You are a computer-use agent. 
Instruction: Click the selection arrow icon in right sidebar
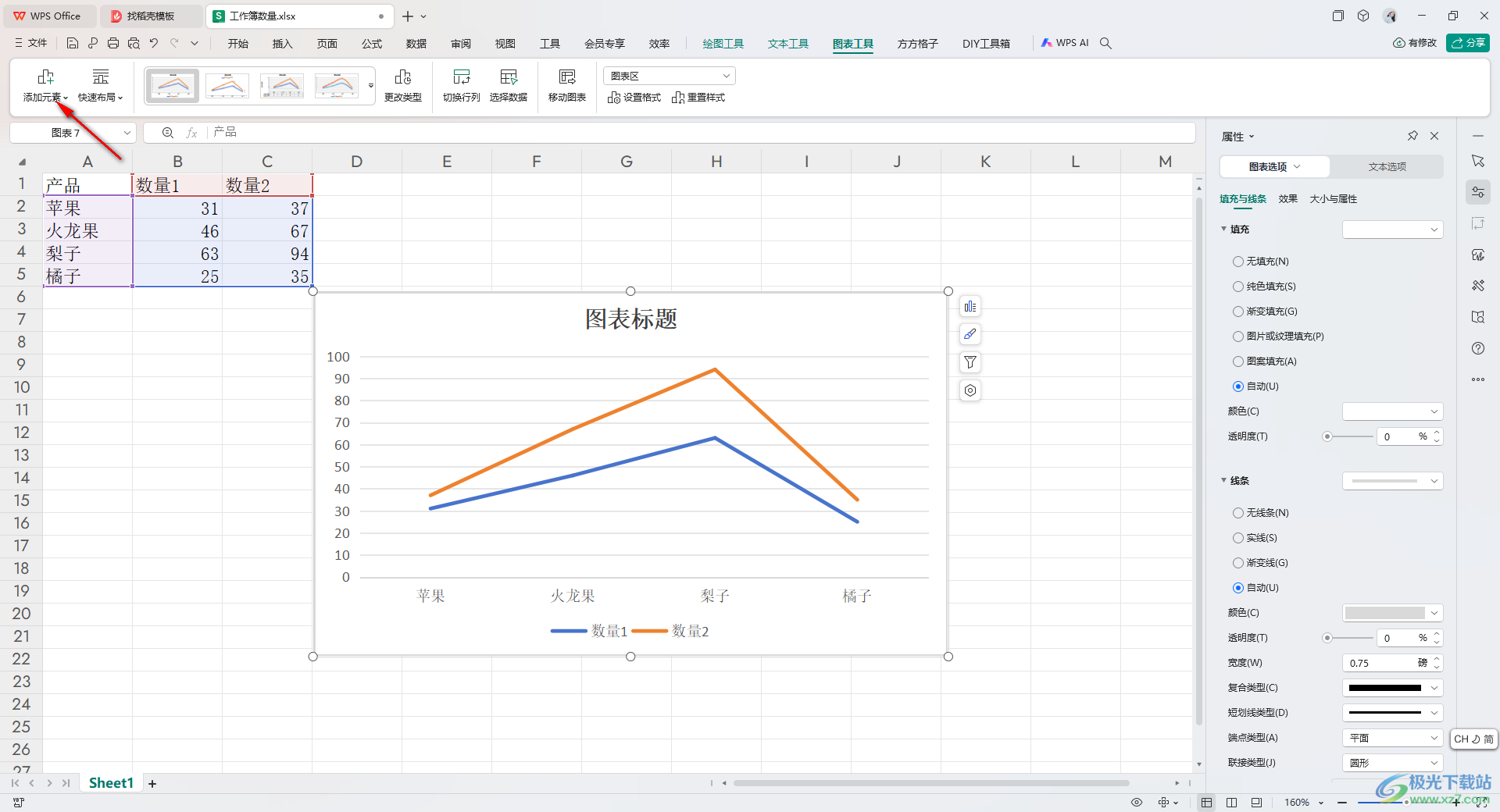coord(1478,161)
